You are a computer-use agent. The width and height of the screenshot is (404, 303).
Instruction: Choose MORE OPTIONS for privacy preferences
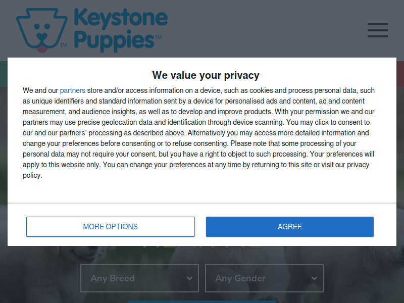[x=111, y=227]
